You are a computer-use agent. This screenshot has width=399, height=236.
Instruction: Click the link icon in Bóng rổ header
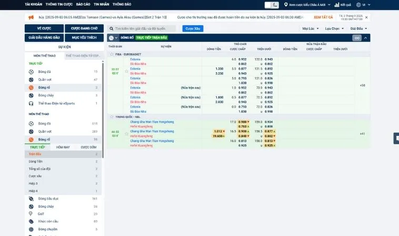click(357, 38)
